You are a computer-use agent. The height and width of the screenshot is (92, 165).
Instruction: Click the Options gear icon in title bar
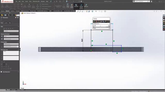point(81,1)
